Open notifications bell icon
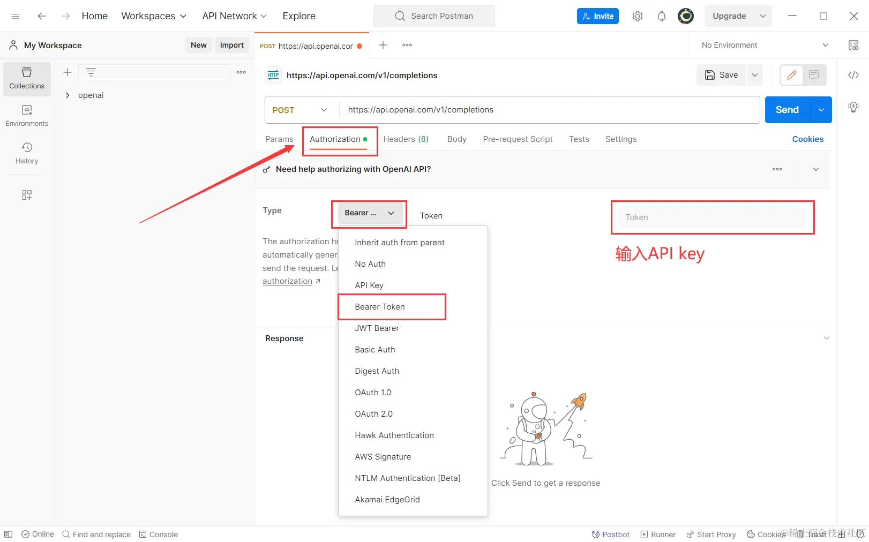The width and height of the screenshot is (869, 542). pos(662,16)
